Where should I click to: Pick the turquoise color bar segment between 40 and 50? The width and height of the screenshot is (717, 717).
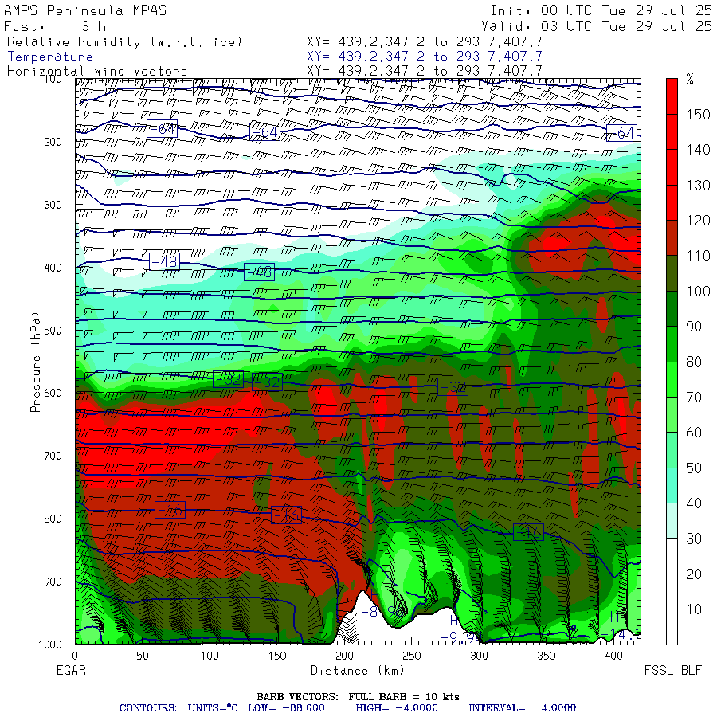pos(672,485)
